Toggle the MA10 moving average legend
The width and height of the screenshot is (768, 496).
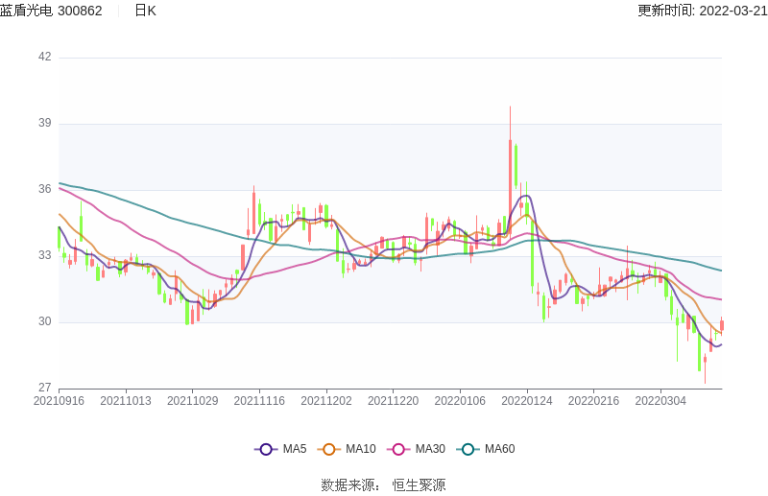tap(329, 449)
